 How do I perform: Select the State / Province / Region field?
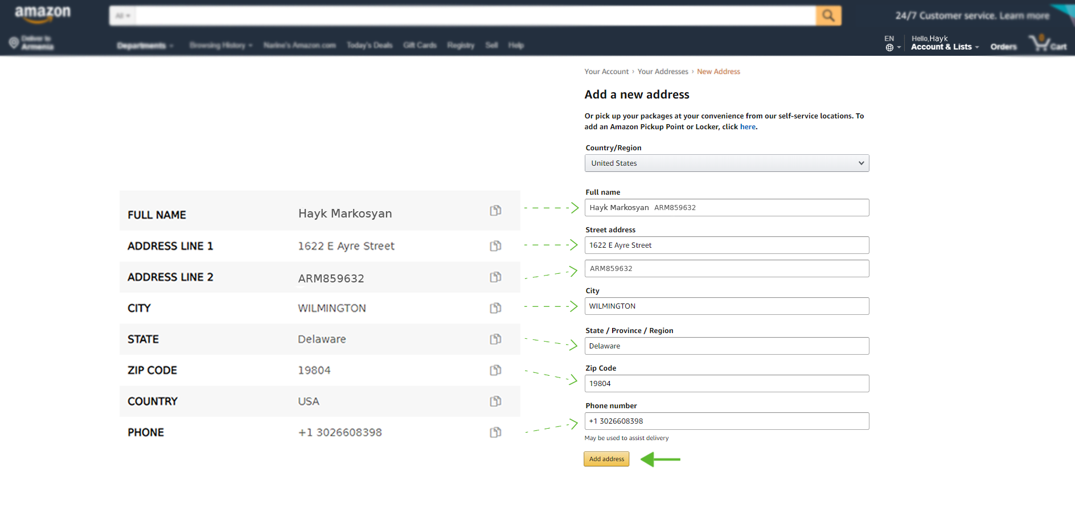pyautogui.click(x=727, y=346)
